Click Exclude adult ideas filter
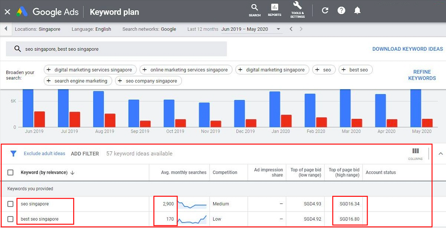446x228 pixels. [44, 153]
